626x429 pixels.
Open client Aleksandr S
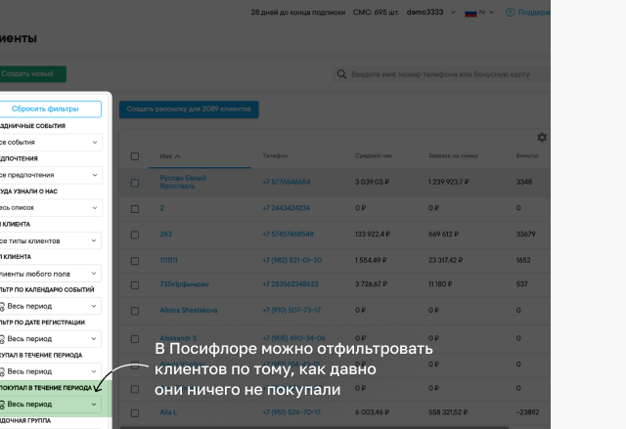(178, 338)
